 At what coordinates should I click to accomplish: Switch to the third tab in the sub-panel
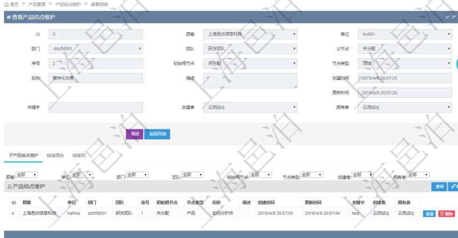(79, 156)
